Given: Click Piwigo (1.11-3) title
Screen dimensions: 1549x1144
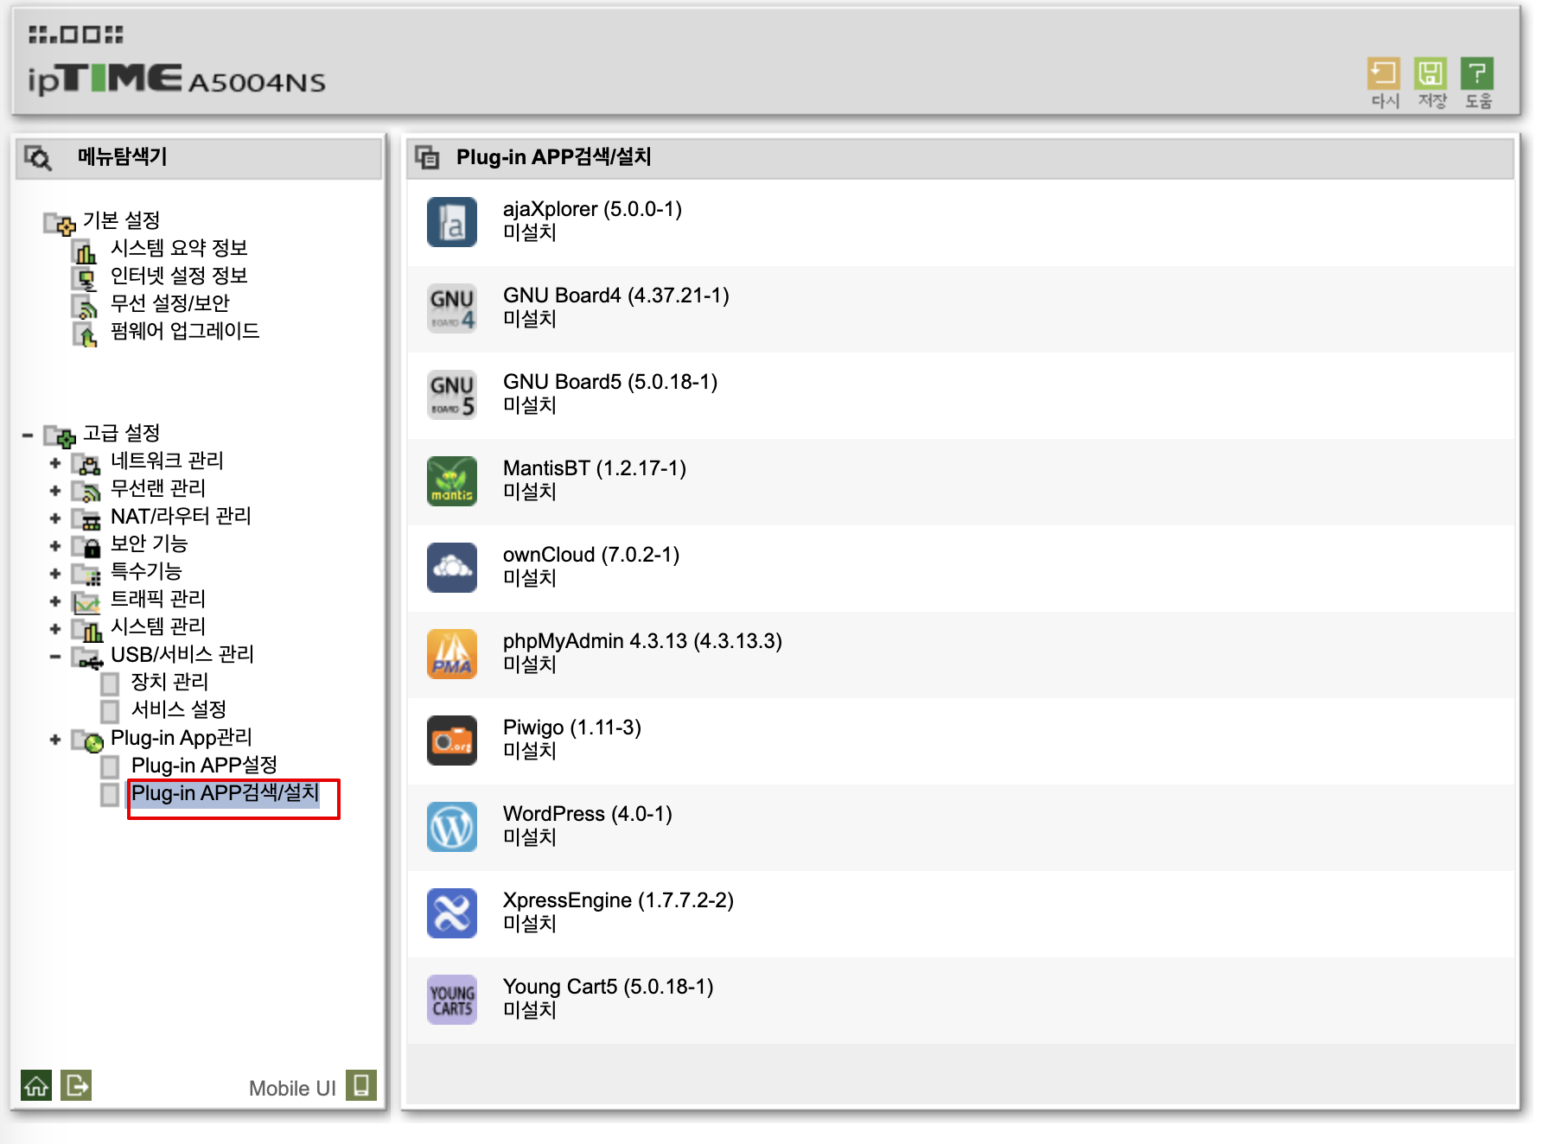Looking at the screenshot, I should [x=572, y=728].
